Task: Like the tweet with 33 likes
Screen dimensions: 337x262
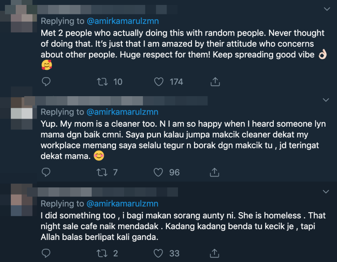Action: coord(158,253)
